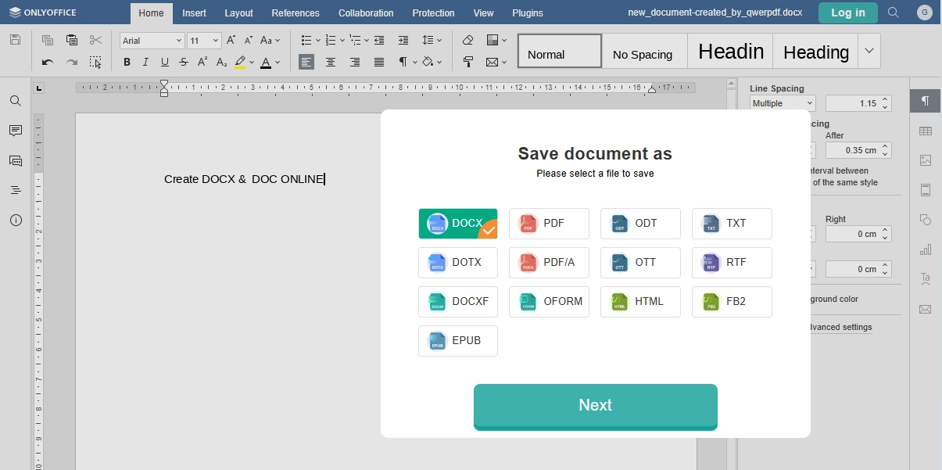Toggle underline formatting

pyautogui.click(x=164, y=62)
